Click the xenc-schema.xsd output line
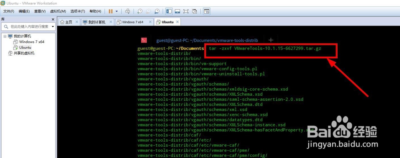Viewport: 400px width, 158px height. click(x=202, y=115)
